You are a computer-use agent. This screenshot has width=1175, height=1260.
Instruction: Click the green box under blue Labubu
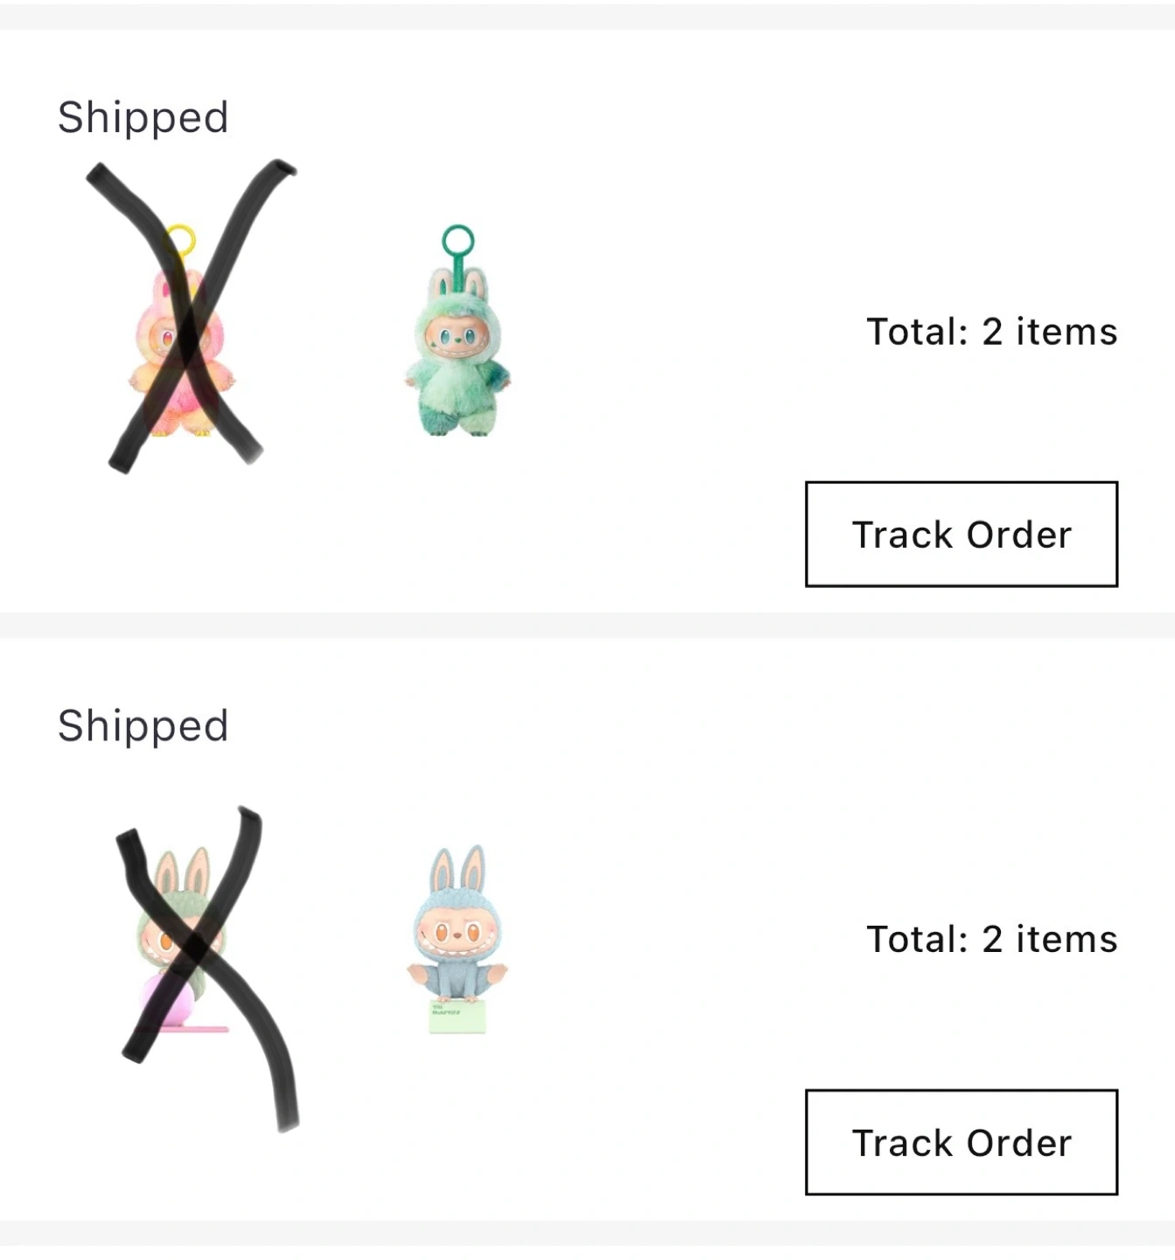[458, 1018]
